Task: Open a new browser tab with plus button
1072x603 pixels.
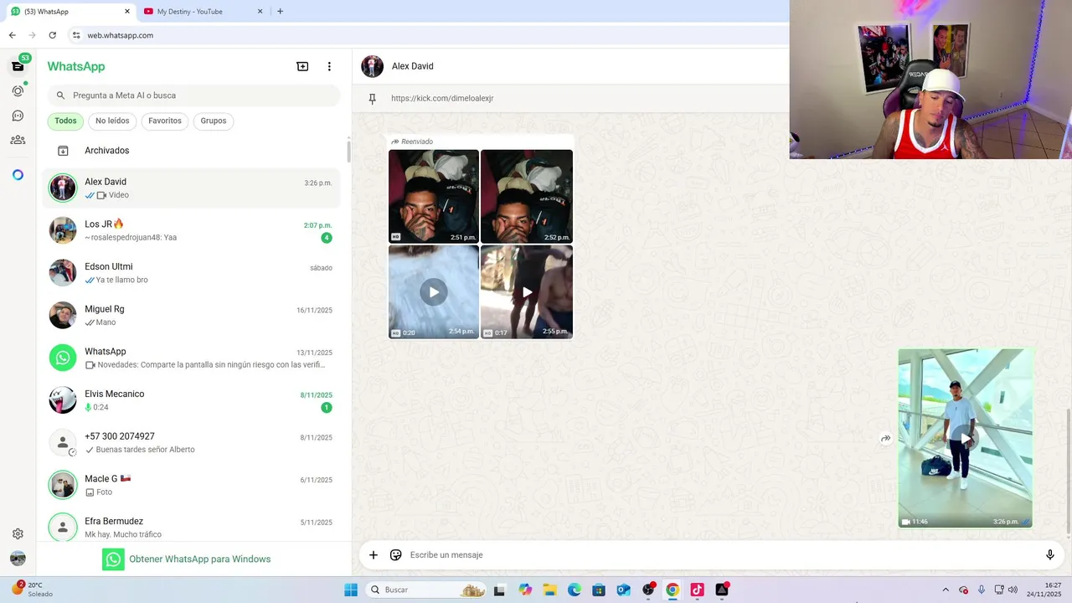Action: tap(280, 12)
